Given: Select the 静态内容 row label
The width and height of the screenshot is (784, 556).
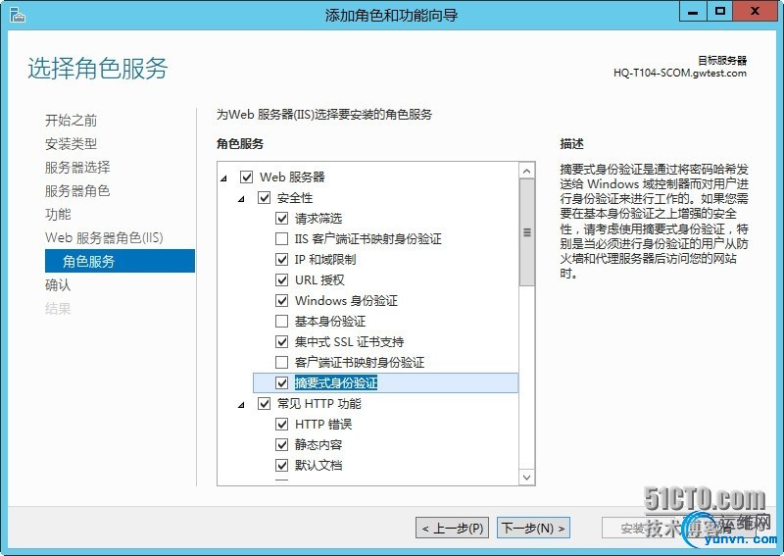Looking at the screenshot, I should (318, 444).
